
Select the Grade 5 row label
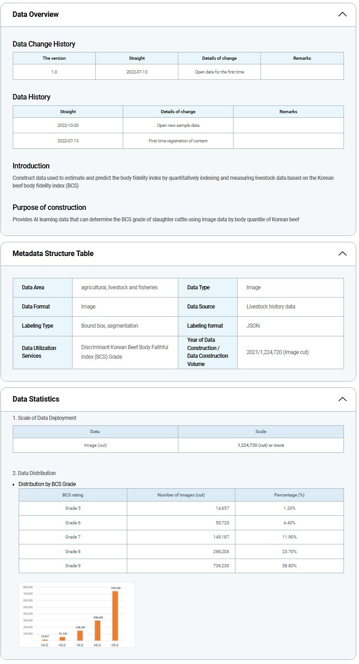(73, 508)
